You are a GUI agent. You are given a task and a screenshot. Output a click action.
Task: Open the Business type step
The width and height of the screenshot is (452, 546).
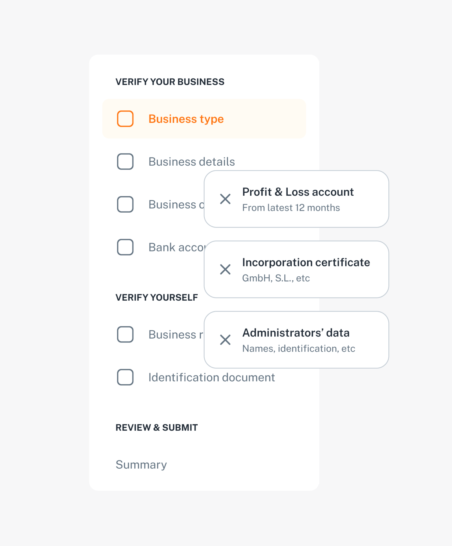tap(186, 119)
